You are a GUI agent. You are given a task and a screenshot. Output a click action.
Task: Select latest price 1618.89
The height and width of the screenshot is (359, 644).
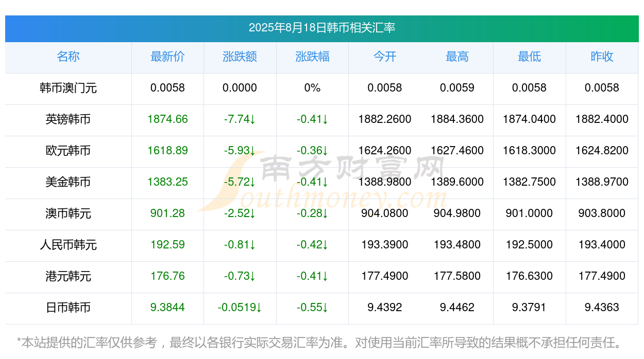coord(167,151)
